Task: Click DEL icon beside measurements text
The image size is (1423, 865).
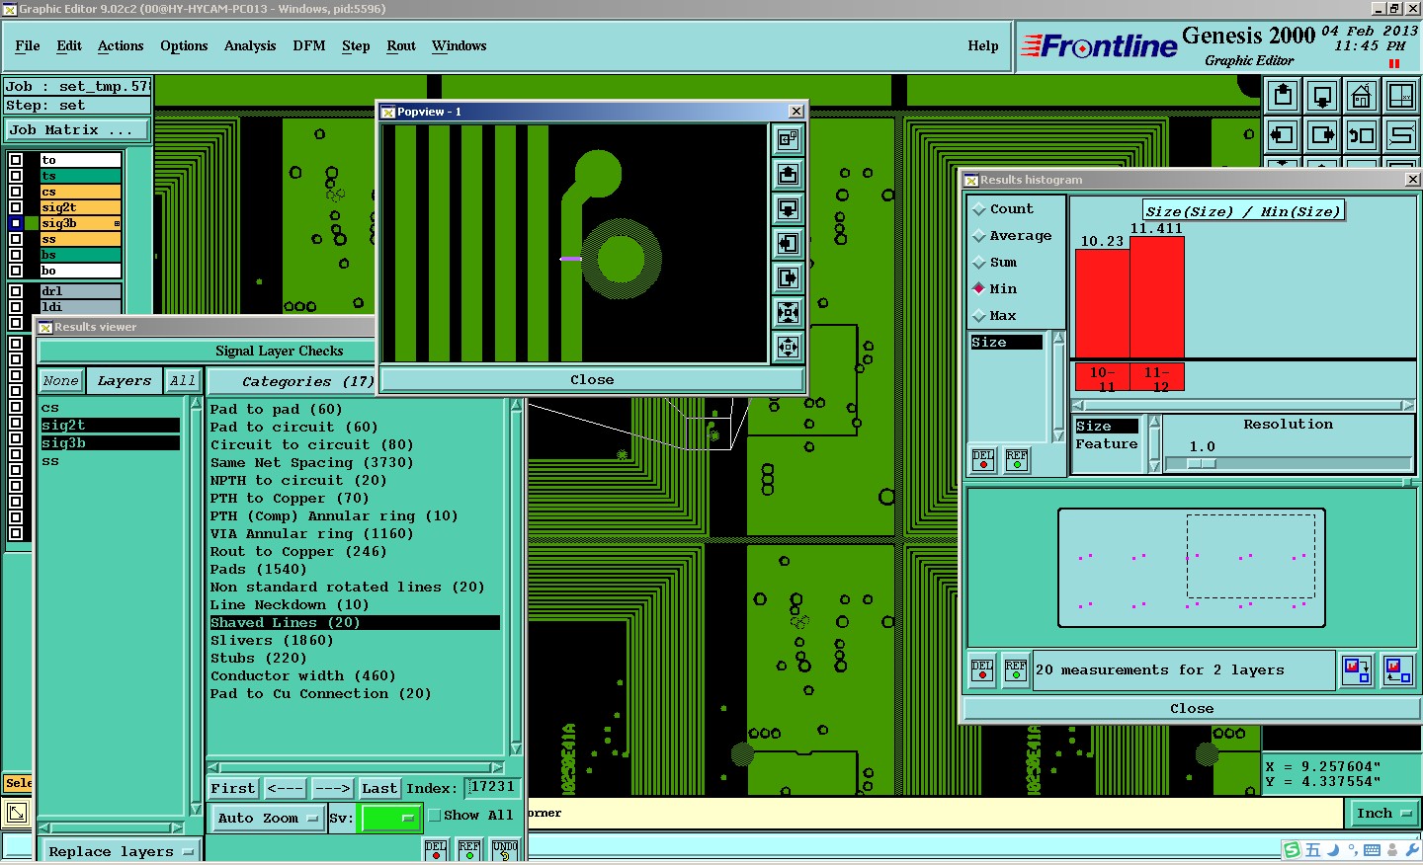Action: (982, 670)
